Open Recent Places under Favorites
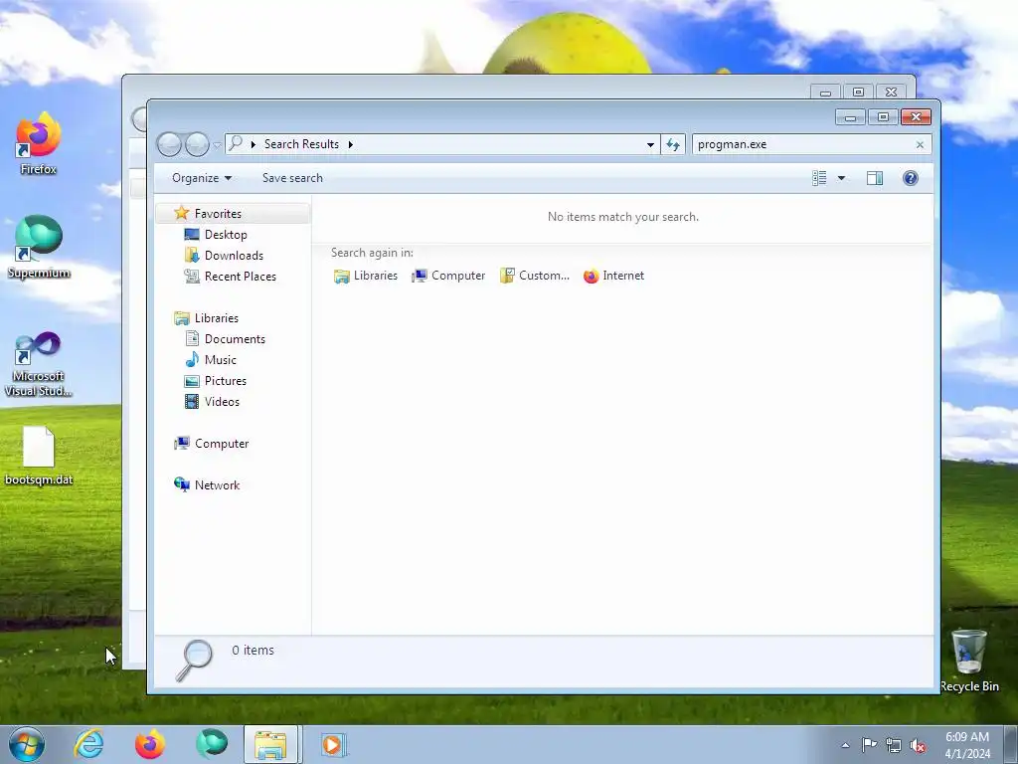The image size is (1018, 764). (x=241, y=277)
